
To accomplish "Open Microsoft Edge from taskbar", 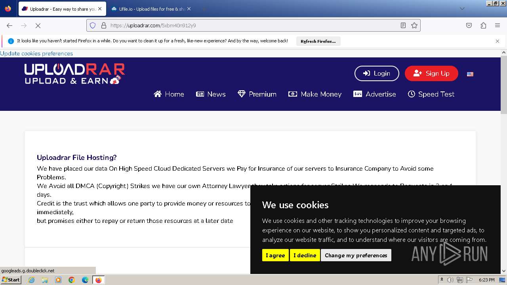I will pos(85,280).
